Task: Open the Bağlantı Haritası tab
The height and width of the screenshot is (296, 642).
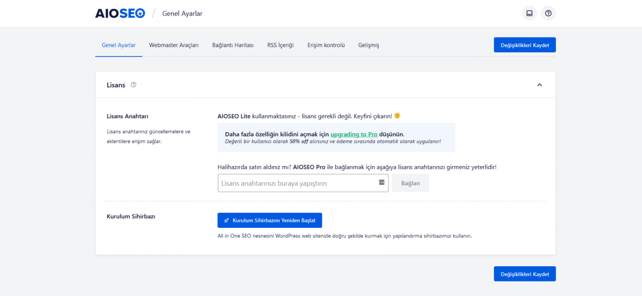Action: [x=232, y=45]
